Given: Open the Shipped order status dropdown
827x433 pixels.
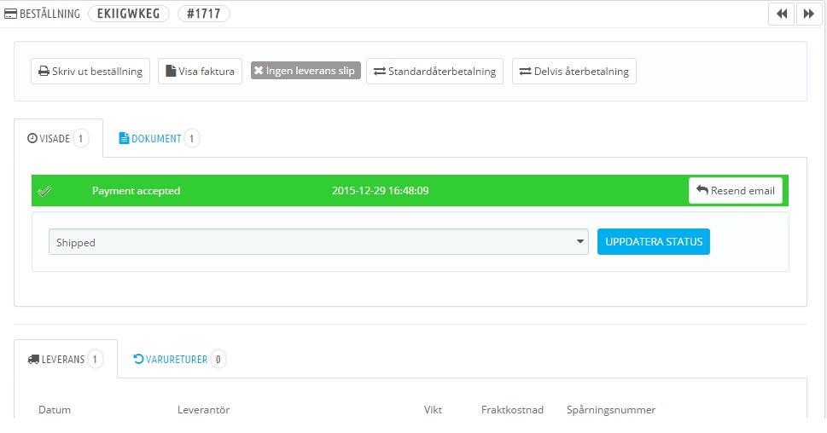Looking at the screenshot, I should [x=318, y=242].
